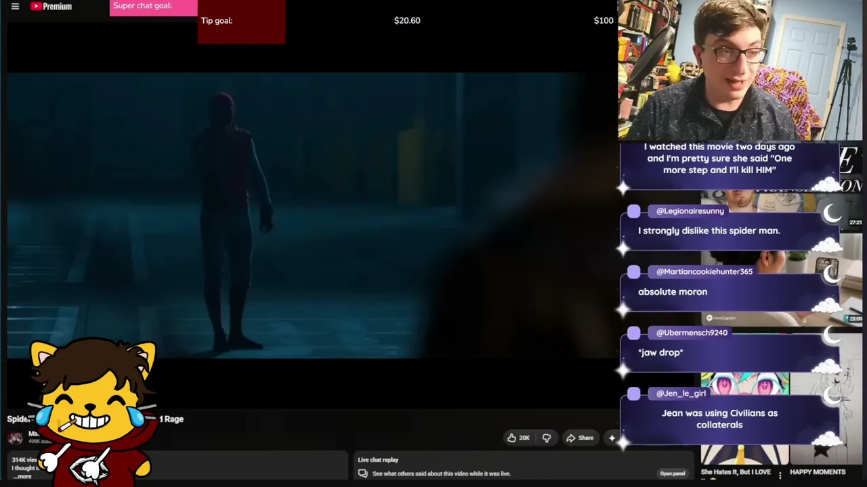This screenshot has height=487, width=867.
Task: Share this video
Action: pyautogui.click(x=580, y=438)
